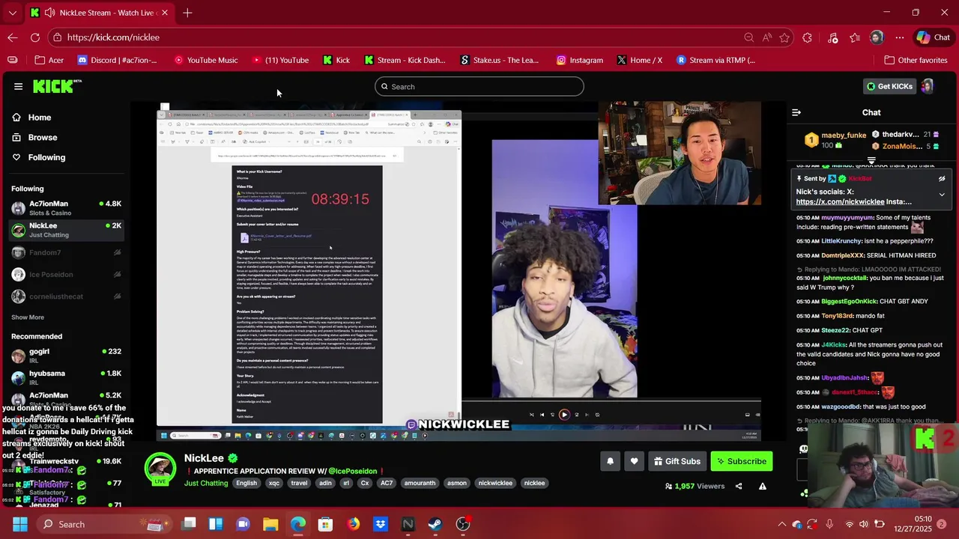Click NickLee's live profile avatar

coord(160,469)
